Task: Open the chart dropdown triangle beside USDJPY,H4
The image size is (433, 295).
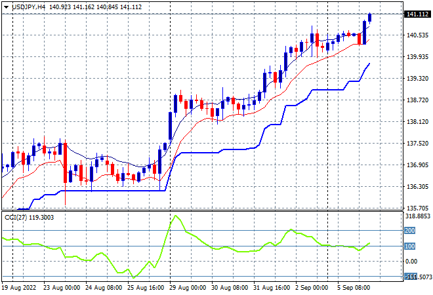Action: pyautogui.click(x=6, y=7)
